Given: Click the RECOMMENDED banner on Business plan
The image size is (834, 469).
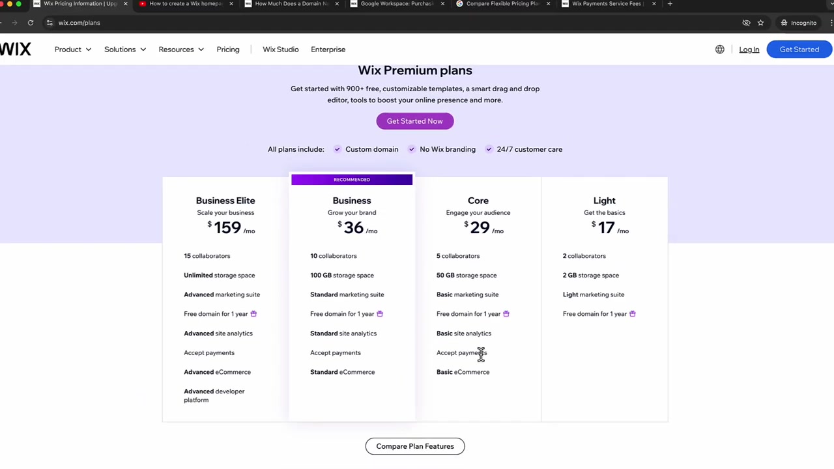Looking at the screenshot, I should 352,180.
